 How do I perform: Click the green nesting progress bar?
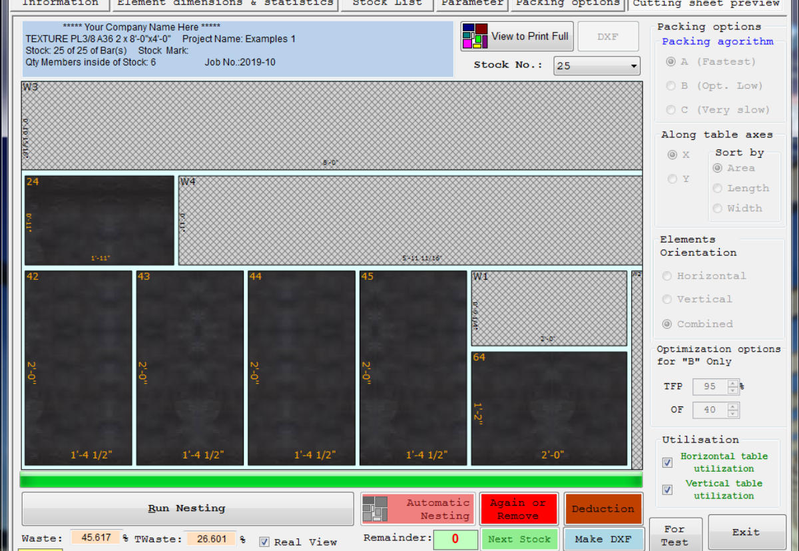(x=331, y=480)
